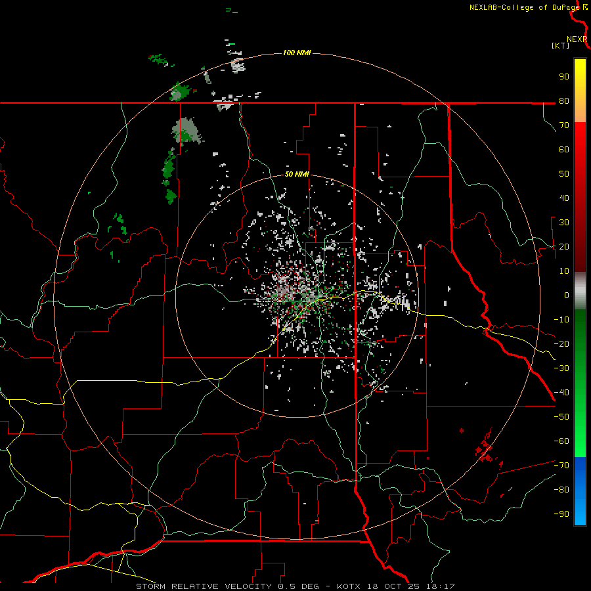This screenshot has height=591, width=591.
Task: Click the -90 value on velocity scale
Action: coord(561,514)
